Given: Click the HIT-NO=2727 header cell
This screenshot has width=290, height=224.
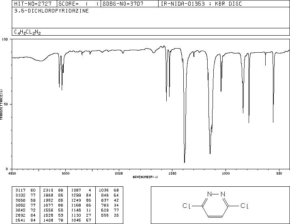Looking at the screenshot, I should [x=33, y=4].
